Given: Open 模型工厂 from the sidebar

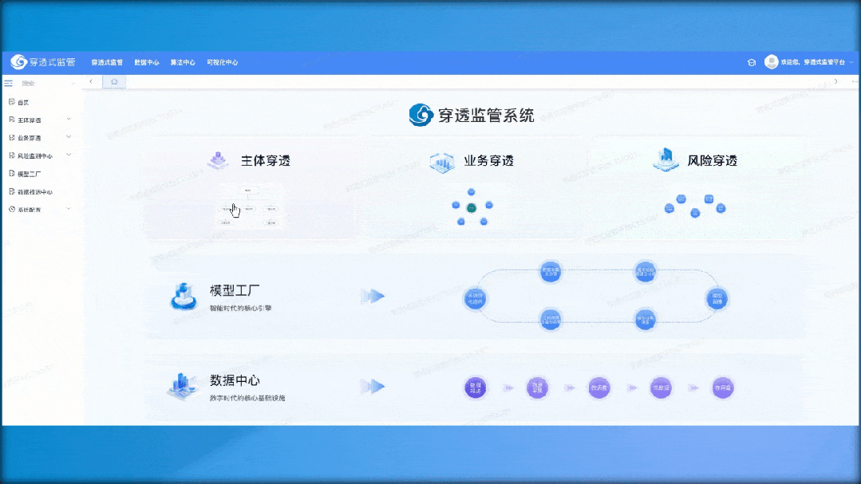Looking at the screenshot, I should pyautogui.click(x=29, y=173).
